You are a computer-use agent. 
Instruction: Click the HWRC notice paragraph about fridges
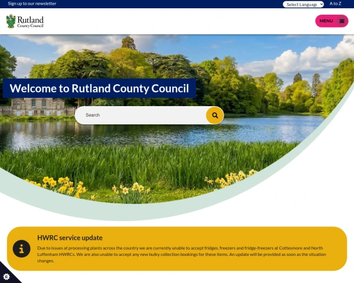pyautogui.click(x=182, y=254)
